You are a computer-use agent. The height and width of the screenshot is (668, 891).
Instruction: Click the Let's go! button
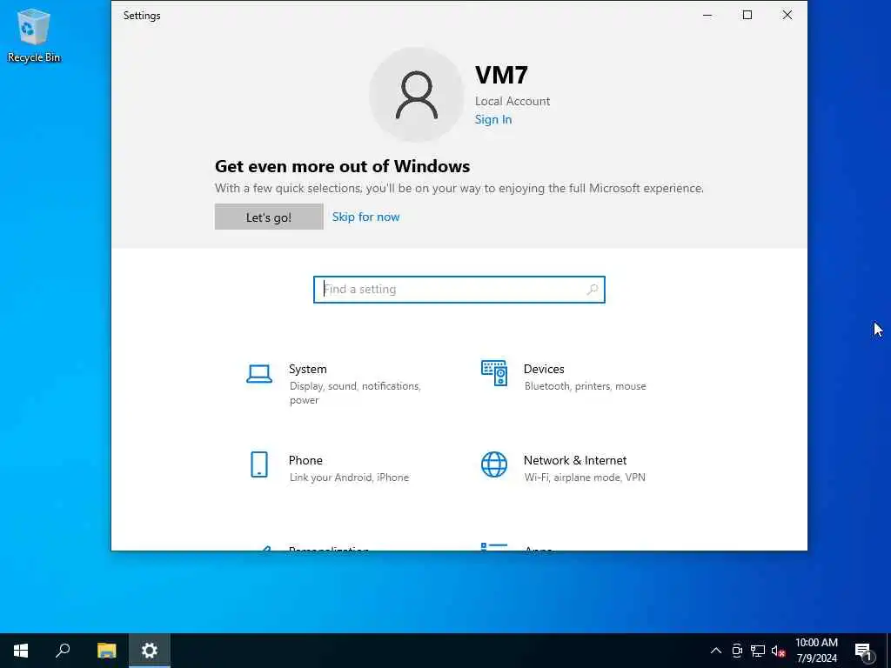tap(269, 217)
